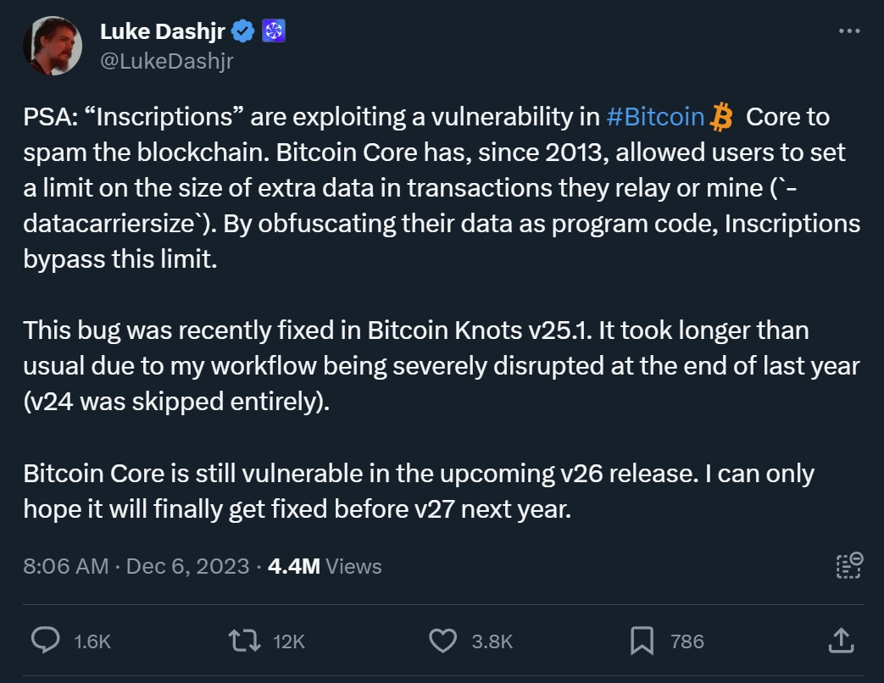Bookmark this post

(x=642, y=641)
